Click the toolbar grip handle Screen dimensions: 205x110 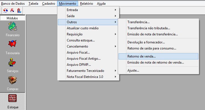[x=1, y=11]
